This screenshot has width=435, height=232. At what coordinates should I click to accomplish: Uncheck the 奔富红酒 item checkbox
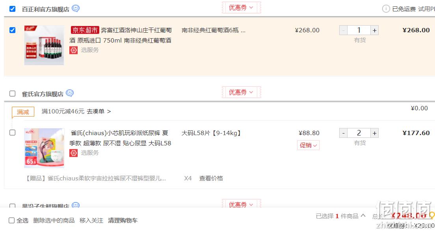point(13,30)
